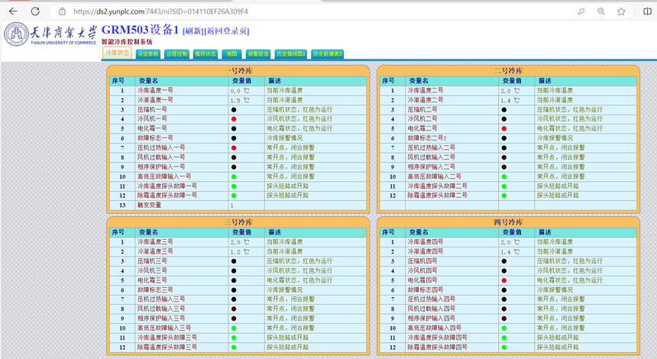
Task: Click the password key icon
Action: (x=581, y=11)
